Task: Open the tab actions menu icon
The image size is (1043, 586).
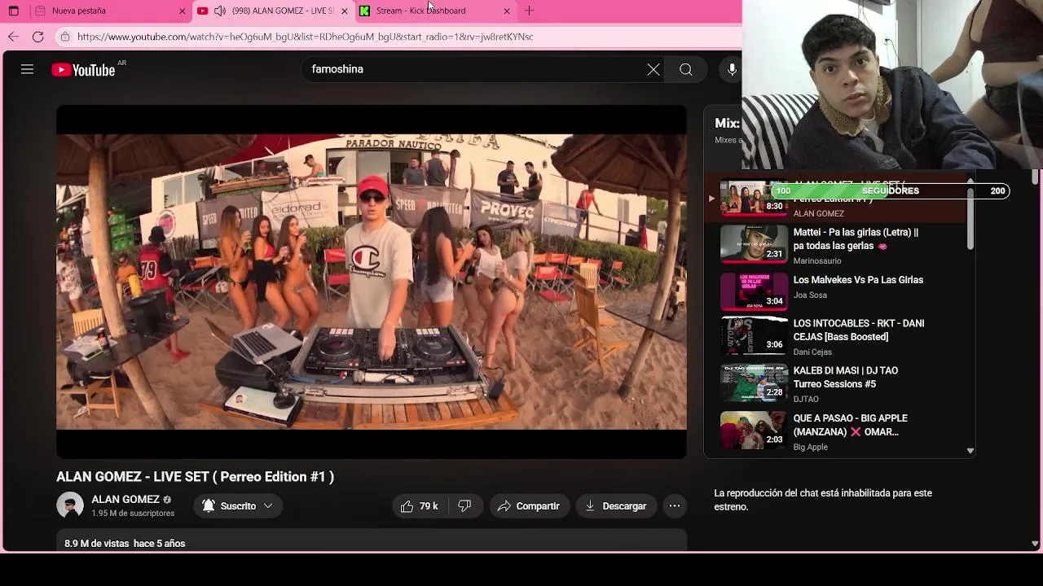Action: point(13,11)
